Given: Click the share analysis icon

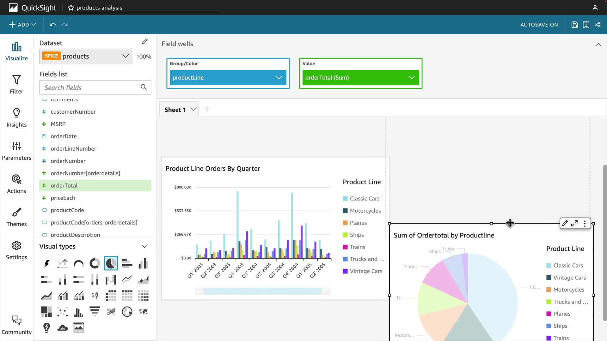Looking at the screenshot, I should pos(598,25).
